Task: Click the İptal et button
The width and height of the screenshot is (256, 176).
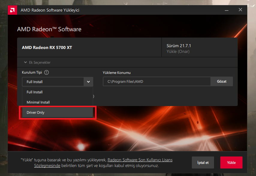Action: click(x=203, y=162)
